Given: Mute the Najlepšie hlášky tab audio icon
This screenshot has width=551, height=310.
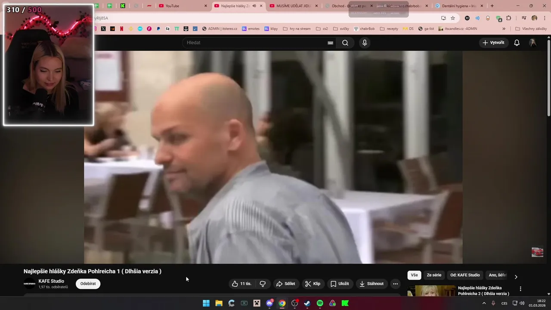Looking at the screenshot, I should coord(254,6).
